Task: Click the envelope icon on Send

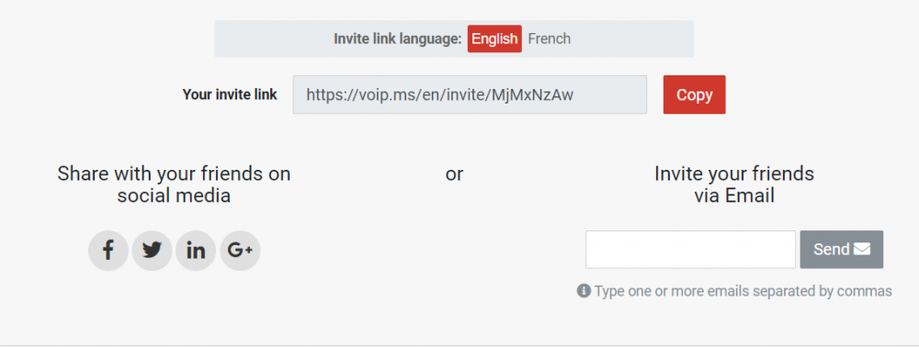Action: pyautogui.click(x=862, y=250)
